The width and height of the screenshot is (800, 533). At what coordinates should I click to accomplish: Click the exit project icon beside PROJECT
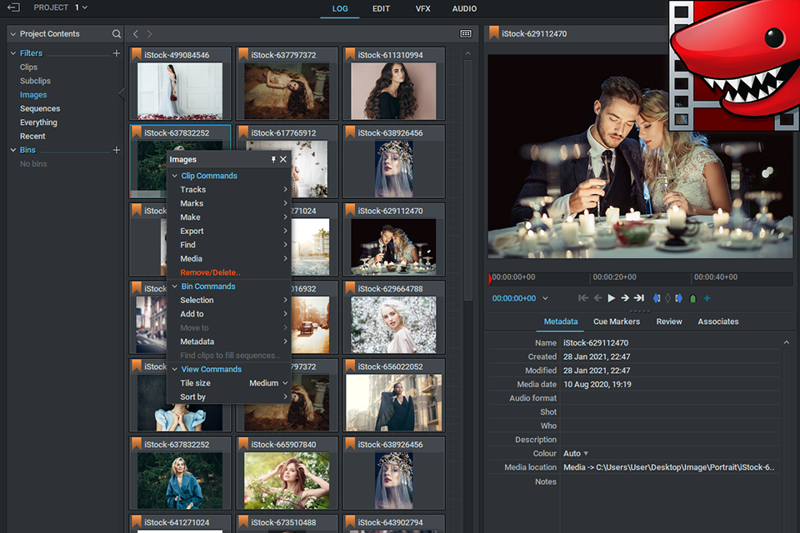coord(13,7)
